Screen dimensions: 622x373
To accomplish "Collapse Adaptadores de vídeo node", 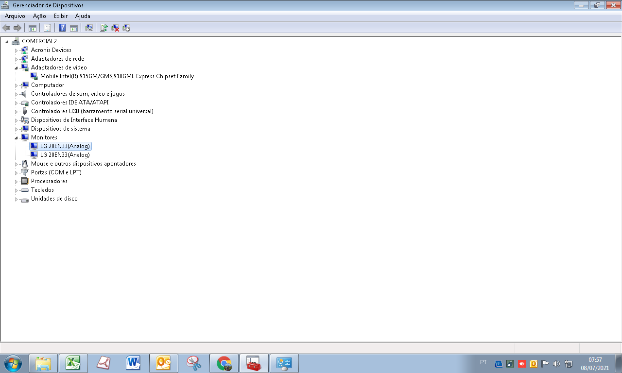I will (16, 68).
